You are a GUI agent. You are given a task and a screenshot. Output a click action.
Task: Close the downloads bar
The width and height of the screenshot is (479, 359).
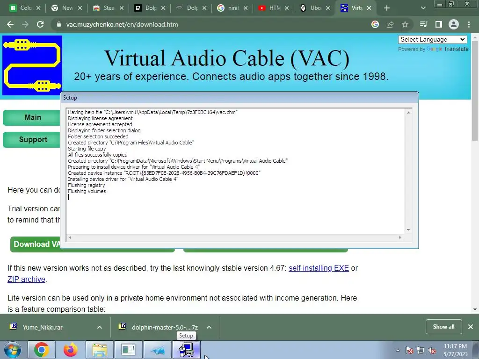point(471,327)
